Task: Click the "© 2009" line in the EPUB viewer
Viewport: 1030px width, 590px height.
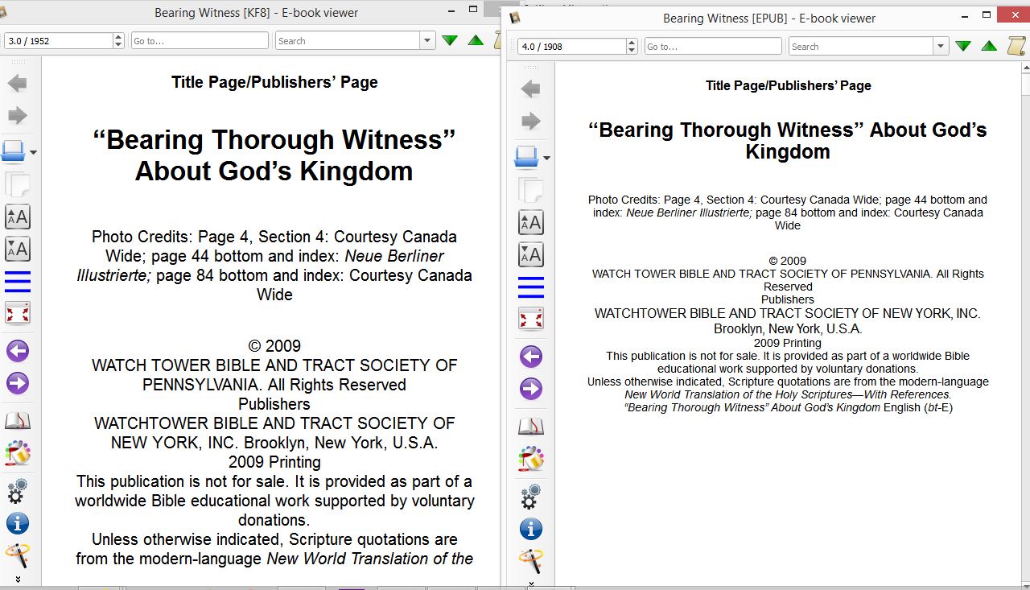Action: 788,261
